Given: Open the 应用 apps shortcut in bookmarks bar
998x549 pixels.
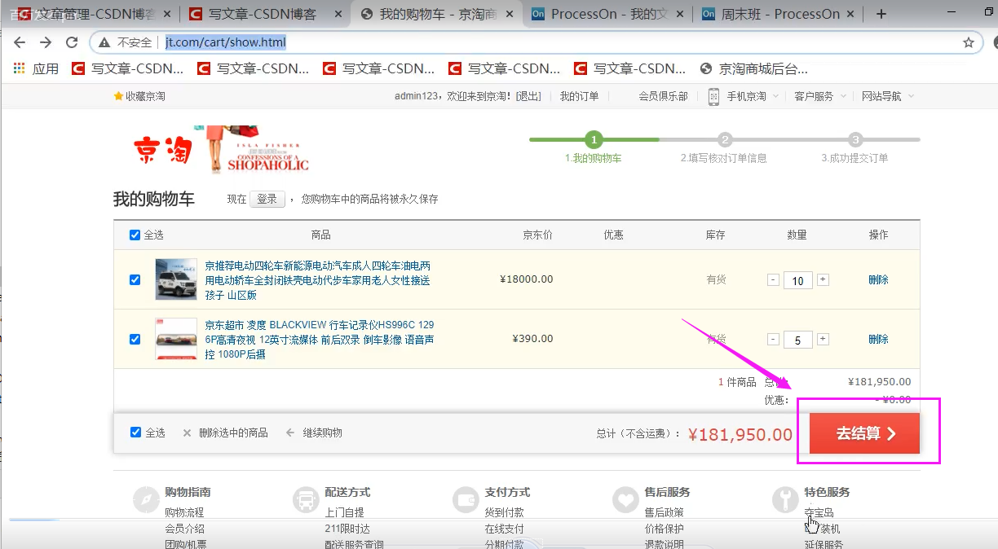Looking at the screenshot, I should (x=36, y=68).
